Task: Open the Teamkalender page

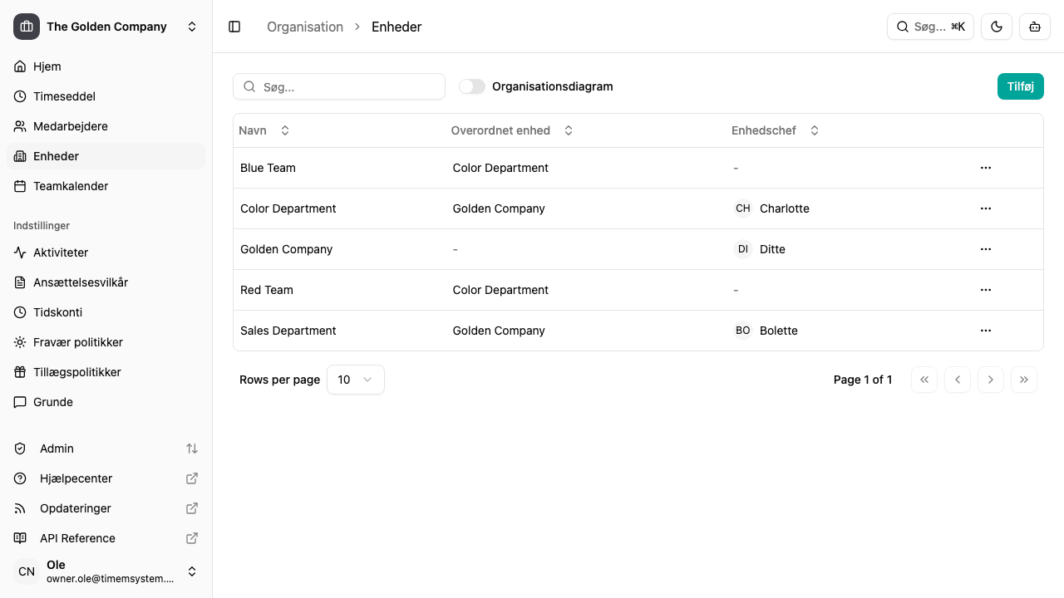Action: [x=71, y=186]
